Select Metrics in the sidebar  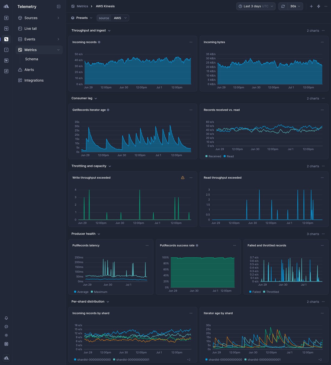(39, 50)
